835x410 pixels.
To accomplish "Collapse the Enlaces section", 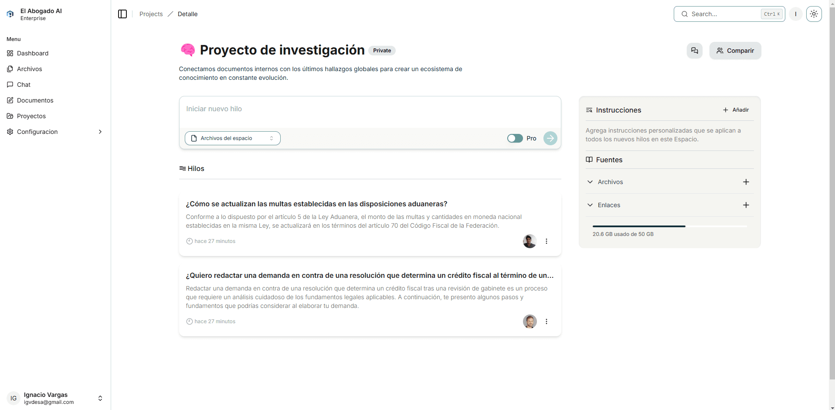I will (590, 205).
